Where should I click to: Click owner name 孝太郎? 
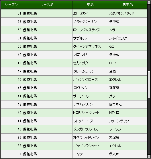114,154
